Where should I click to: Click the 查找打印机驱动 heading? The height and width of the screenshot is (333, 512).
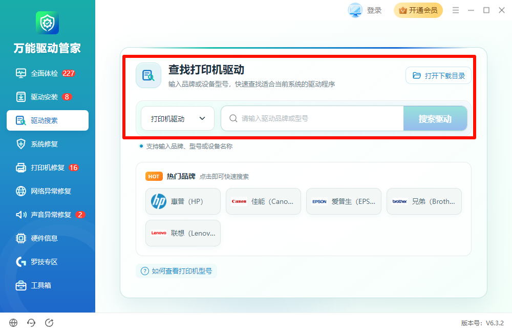pyautogui.click(x=206, y=70)
